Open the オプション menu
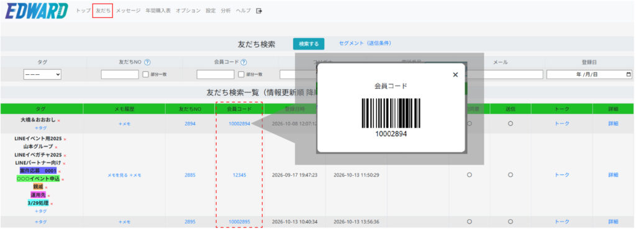Viewport: 636px width, 229px height. coord(188,11)
